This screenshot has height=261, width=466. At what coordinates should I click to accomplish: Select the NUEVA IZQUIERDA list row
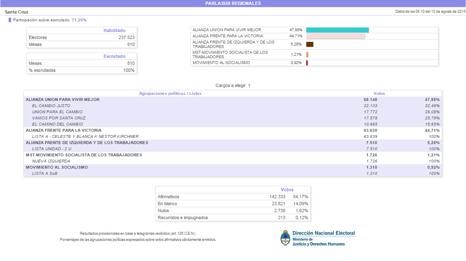pos(233,161)
